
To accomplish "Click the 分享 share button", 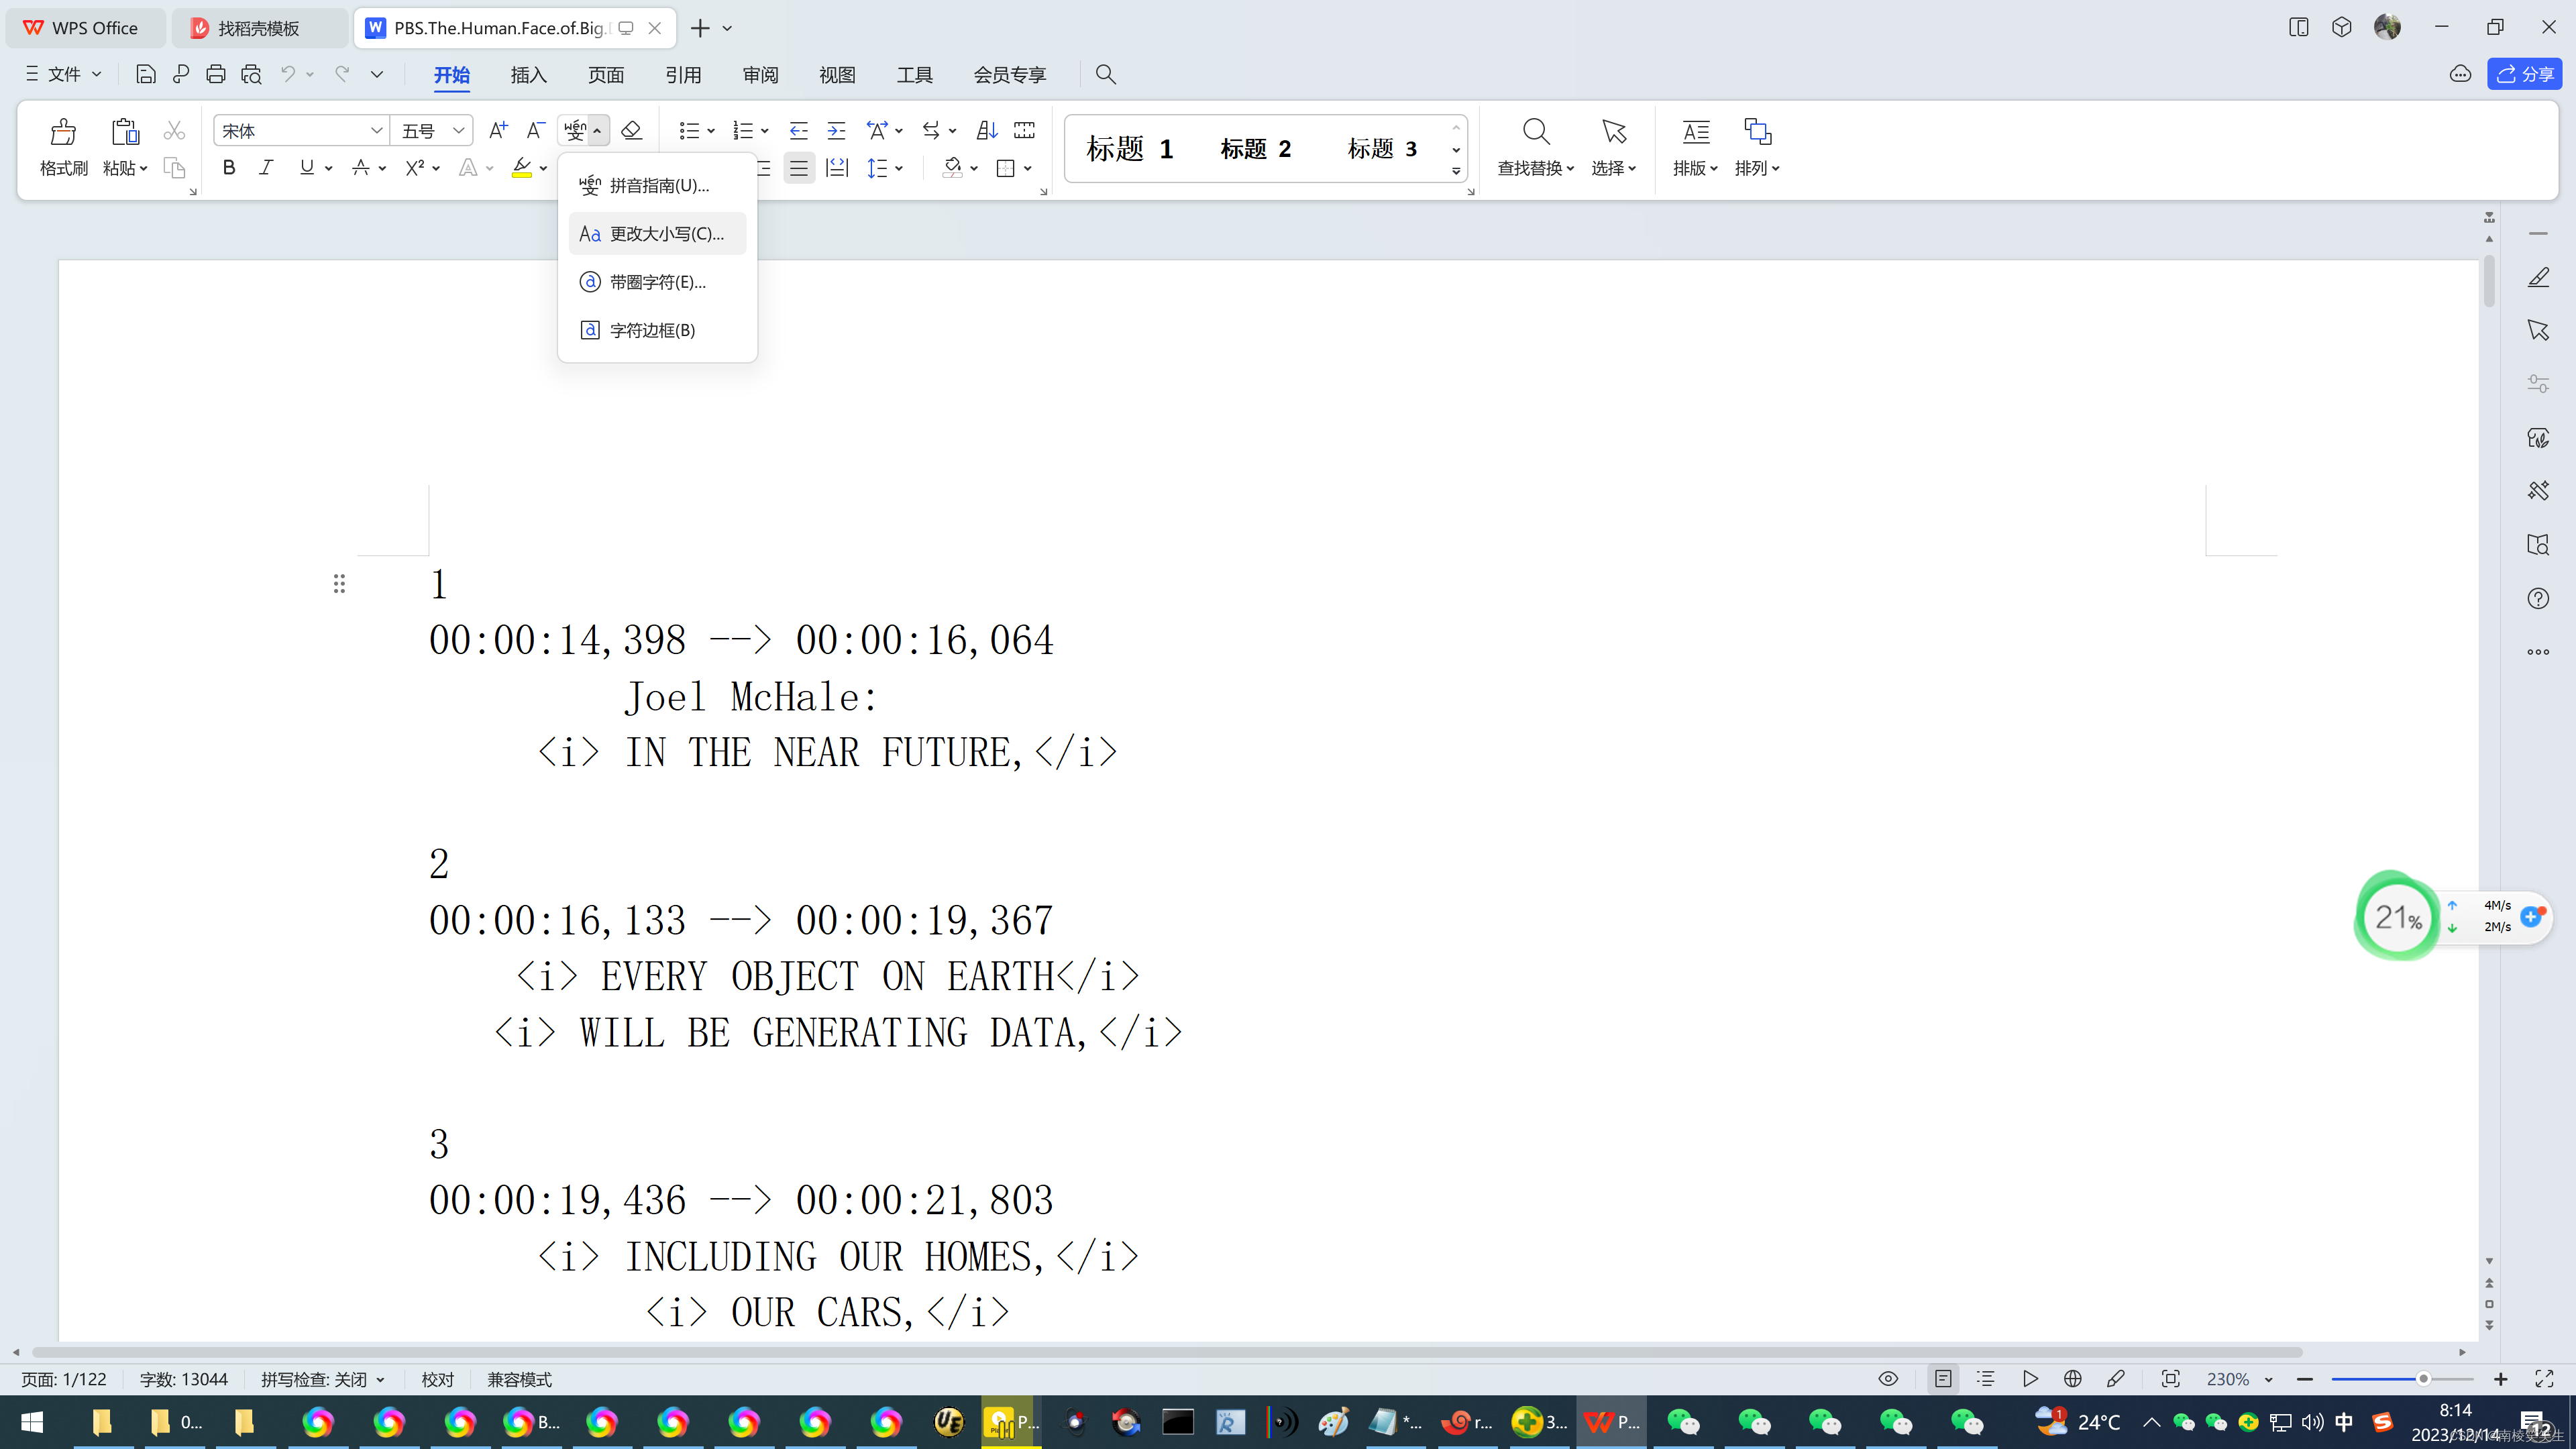I will (2524, 74).
